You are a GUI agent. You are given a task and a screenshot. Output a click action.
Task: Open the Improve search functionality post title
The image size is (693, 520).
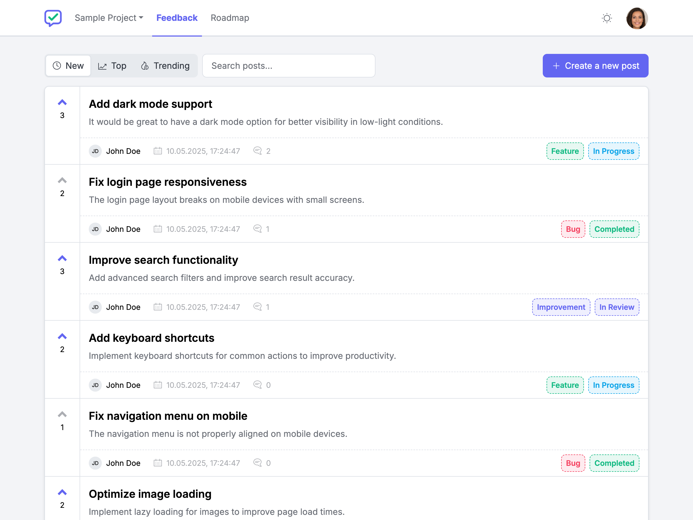click(x=163, y=260)
